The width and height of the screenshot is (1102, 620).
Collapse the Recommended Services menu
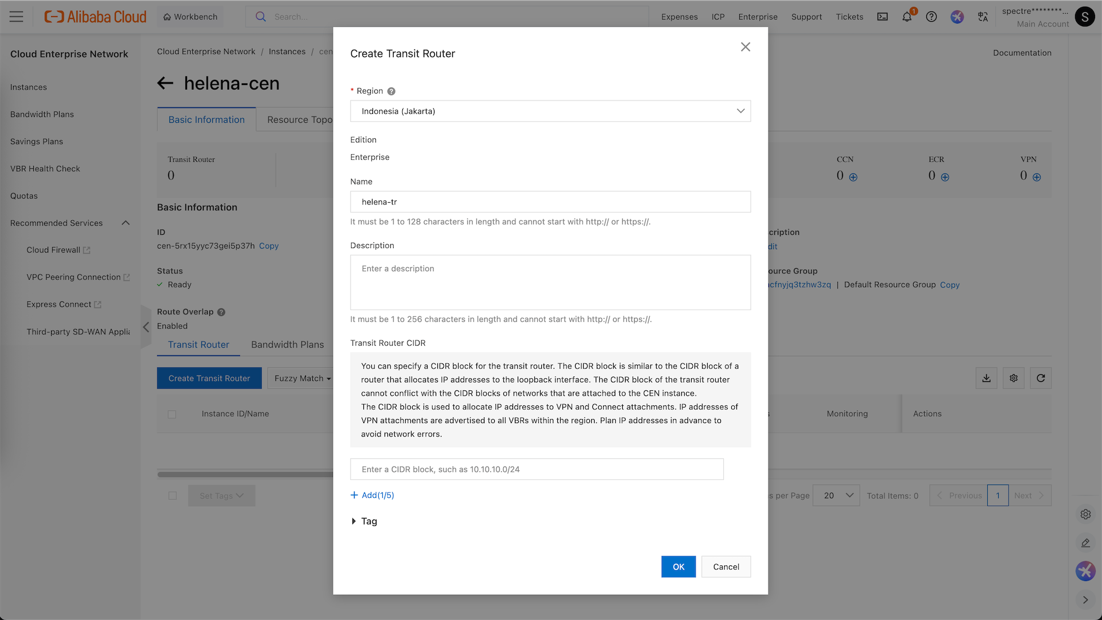coord(126,223)
